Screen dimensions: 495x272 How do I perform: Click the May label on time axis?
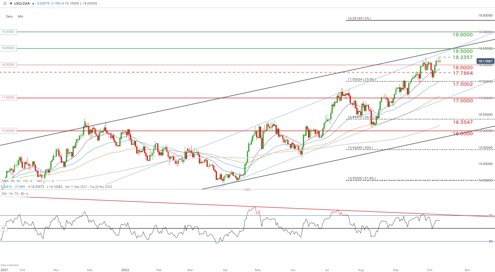click(258, 270)
